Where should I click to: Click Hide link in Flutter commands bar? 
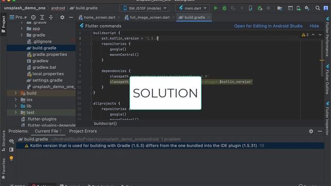point(314,26)
